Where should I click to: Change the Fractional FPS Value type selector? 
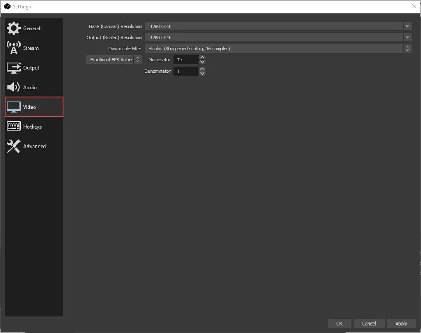pyautogui.click(x=114, y=59)
